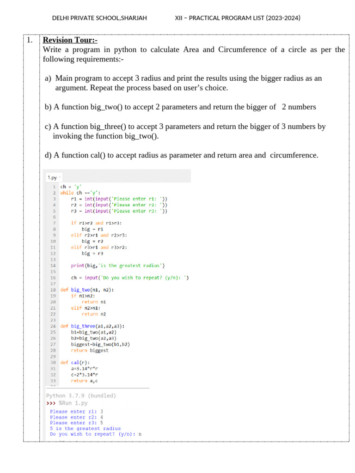Click the 'Revision Tour:-' underlined heading
The image size is (355, 473).
click(x=70, y=40)
